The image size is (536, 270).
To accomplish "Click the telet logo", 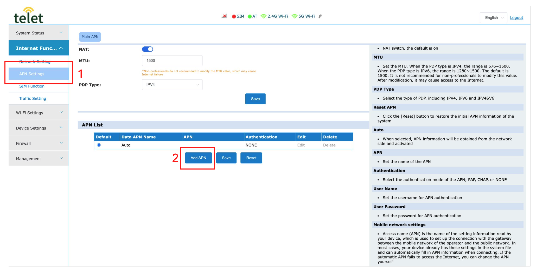I will (x=28, y=16).
